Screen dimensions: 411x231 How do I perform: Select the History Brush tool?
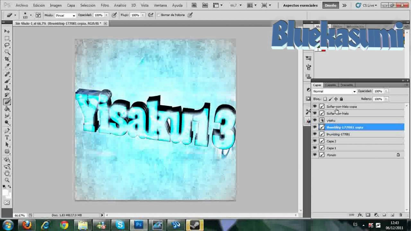pos(7,95)
